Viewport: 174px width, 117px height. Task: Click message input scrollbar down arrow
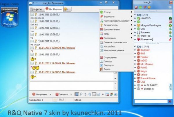(115, 88)
